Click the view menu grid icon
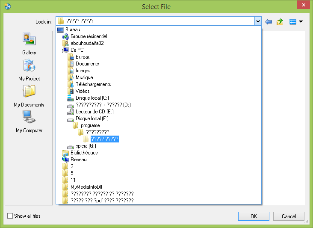 [293, 21]
